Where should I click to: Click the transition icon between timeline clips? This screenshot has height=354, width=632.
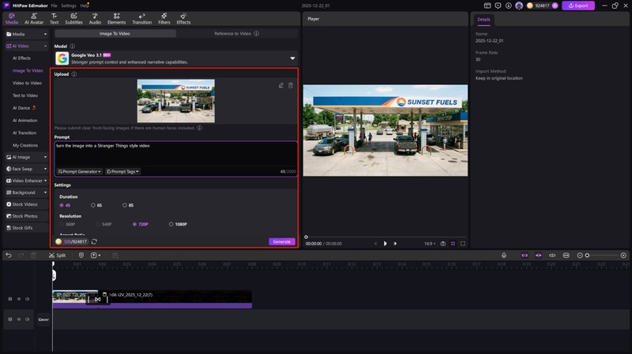coord(97,300)
